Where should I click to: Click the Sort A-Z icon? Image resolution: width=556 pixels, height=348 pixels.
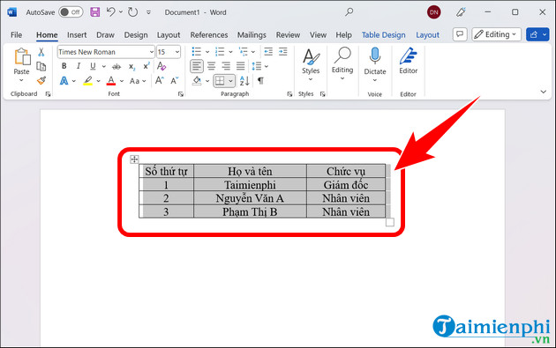[x=244, y=81]
